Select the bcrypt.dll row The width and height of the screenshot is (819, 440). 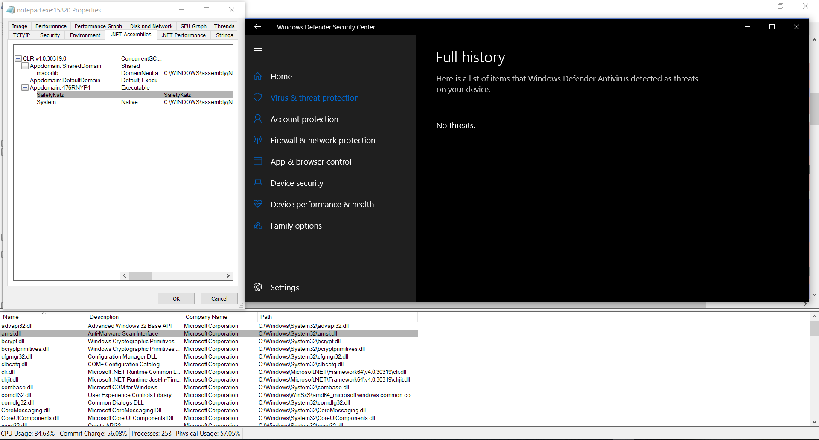pos(209,341)
